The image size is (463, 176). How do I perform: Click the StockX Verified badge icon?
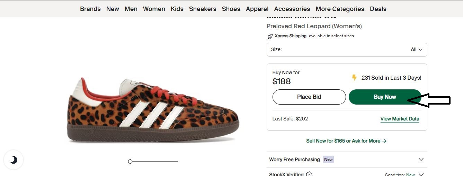(x=309, y=174)
